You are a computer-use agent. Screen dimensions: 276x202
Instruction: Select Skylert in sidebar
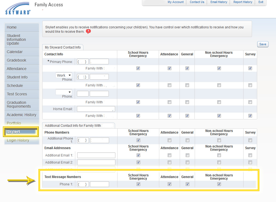[21, 132]
